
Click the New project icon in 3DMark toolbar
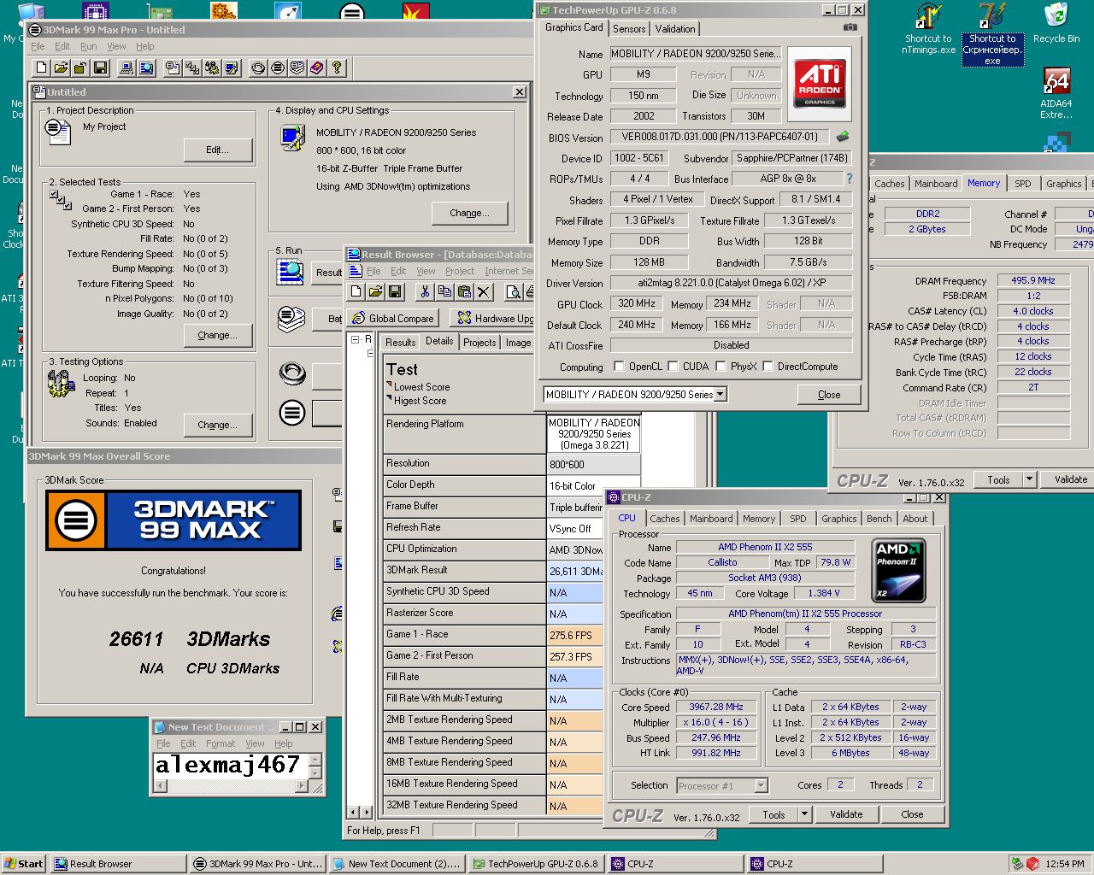pyautogui.click(x=41, y=68)
